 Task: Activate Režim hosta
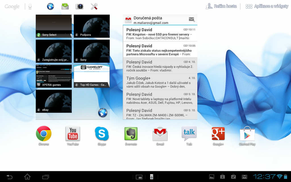point(221,6)
